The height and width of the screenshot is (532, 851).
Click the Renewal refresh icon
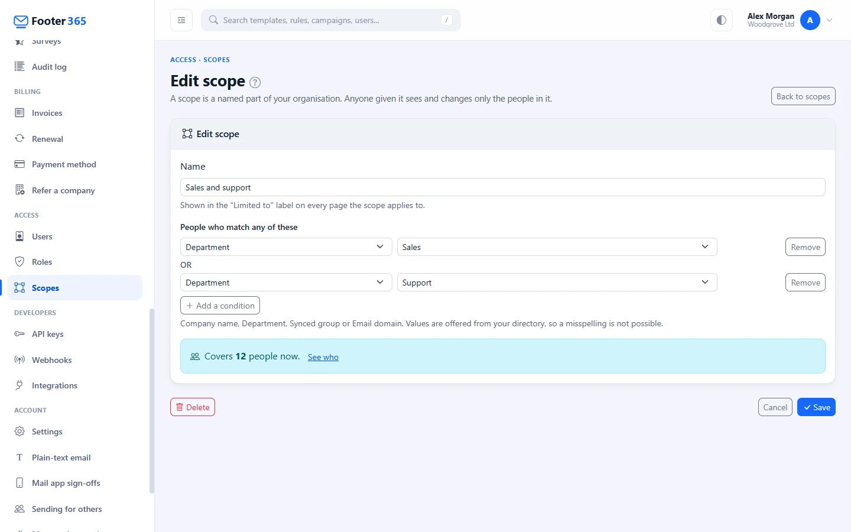click(x=20, y=139)
